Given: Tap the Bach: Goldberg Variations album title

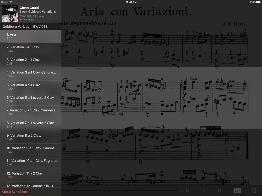Looking at the screenshot, I should [x=37, y=12].
